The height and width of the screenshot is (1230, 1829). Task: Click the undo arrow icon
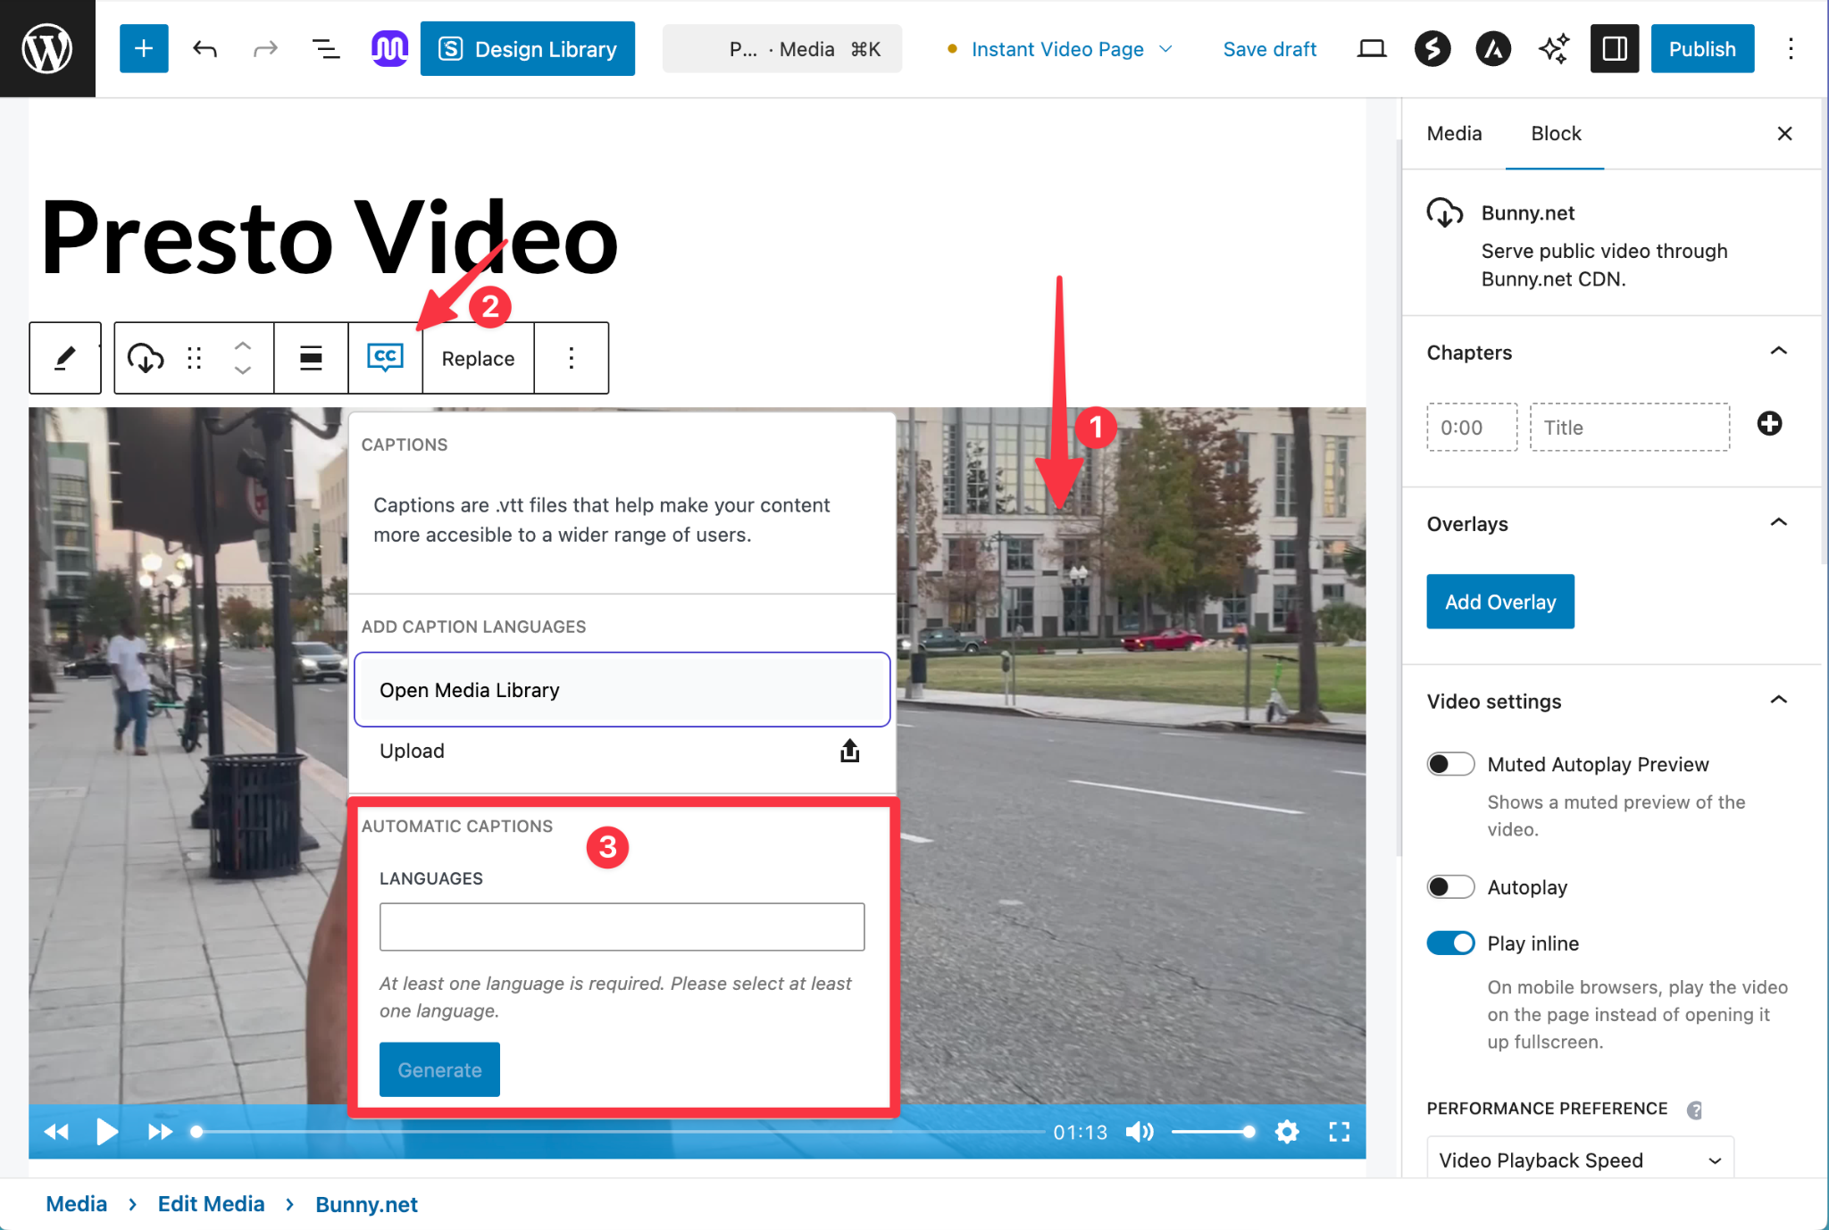coord(205,49)
